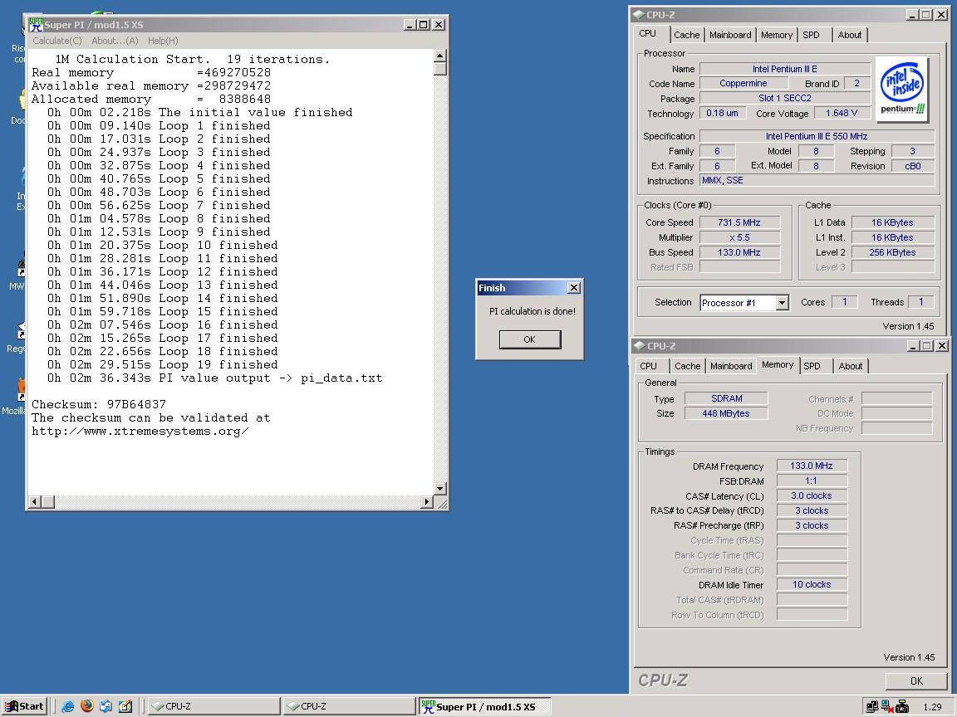
Task: Click OK in lower CPU-Z window
Action: tap(916, 681)
